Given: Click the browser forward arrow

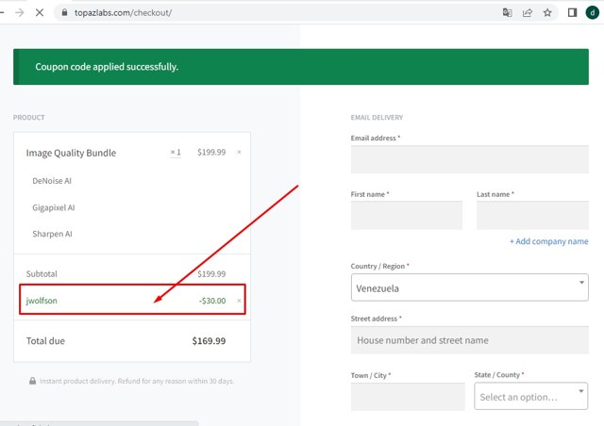Looking at the screenshot, I should point(19,13).
